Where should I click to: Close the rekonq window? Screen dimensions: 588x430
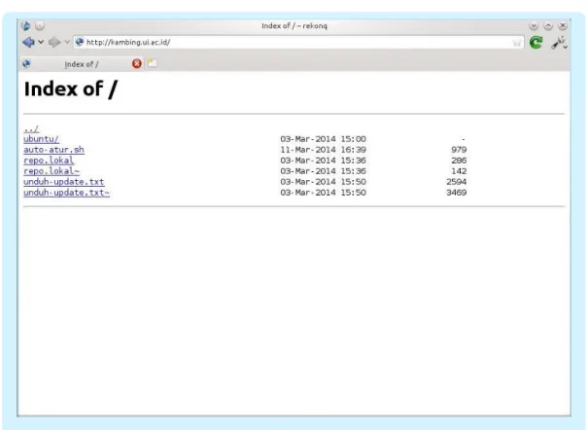[563, 26]
